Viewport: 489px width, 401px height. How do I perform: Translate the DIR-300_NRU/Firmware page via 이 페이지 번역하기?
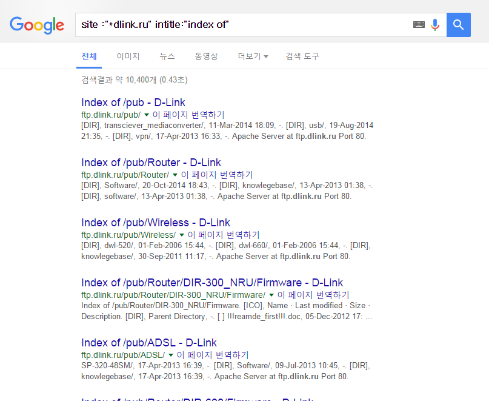click(x=313, y=295)
